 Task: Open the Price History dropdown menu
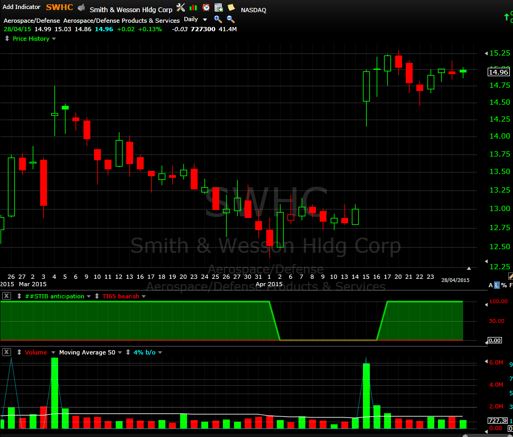[54, 39]
